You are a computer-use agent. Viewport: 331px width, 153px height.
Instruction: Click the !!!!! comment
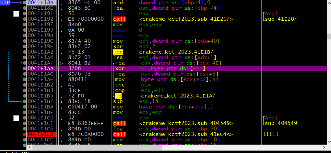tap(271, 134)
